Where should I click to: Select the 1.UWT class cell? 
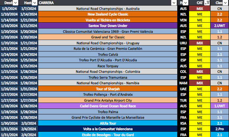tap(219, 106)
